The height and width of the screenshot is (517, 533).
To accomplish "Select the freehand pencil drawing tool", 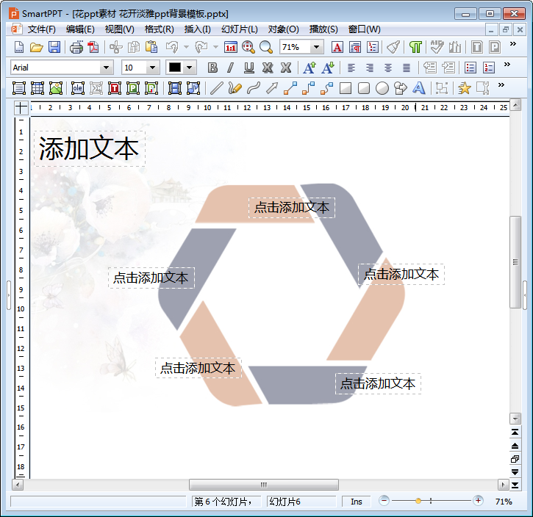I will point(235,88).
